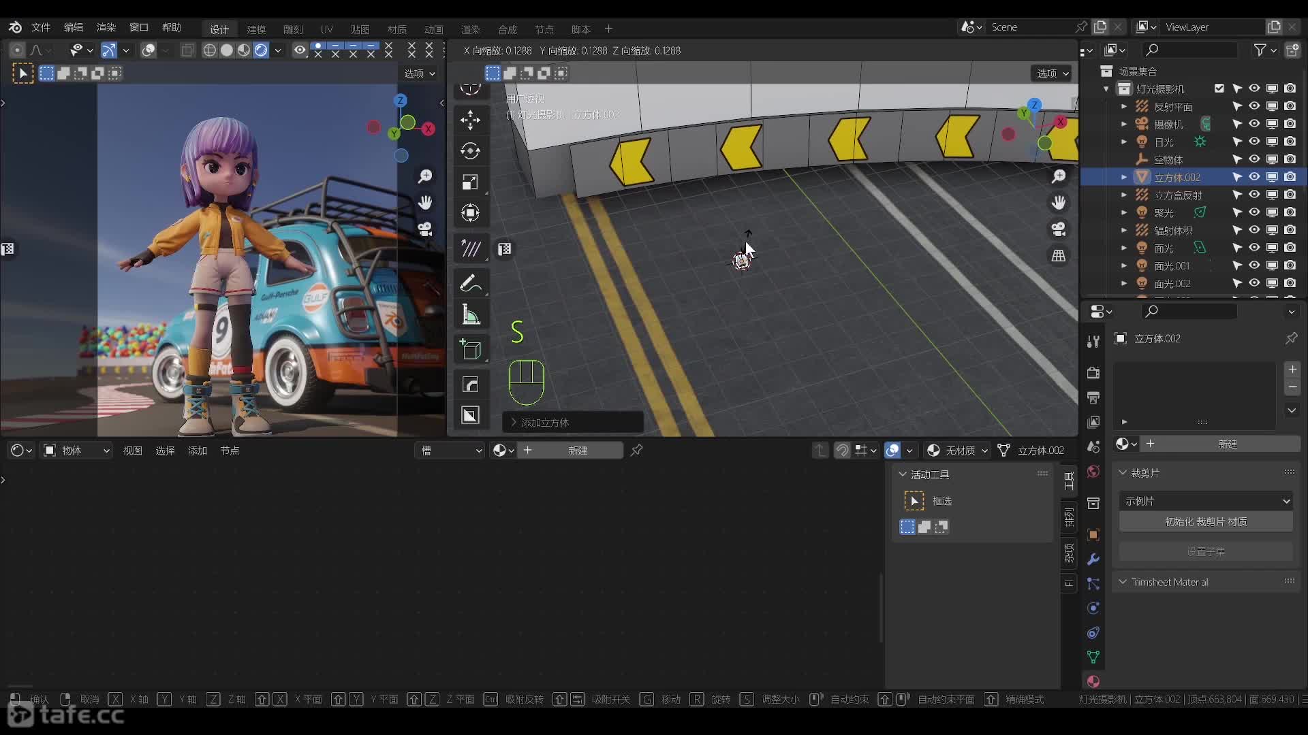Enable rendered viewport shading
1308x735 pixels.
tap(261, 50)
